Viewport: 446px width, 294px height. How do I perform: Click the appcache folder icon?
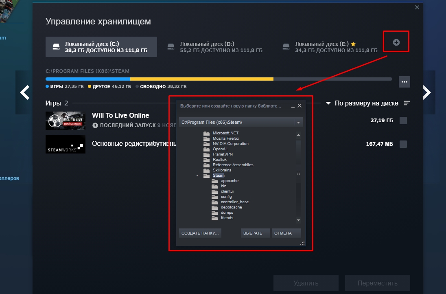click(215, 181)
